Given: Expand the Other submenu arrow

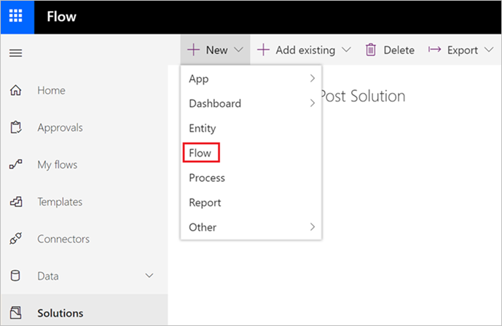Looking at the screenshot, I should coord(313,227).
